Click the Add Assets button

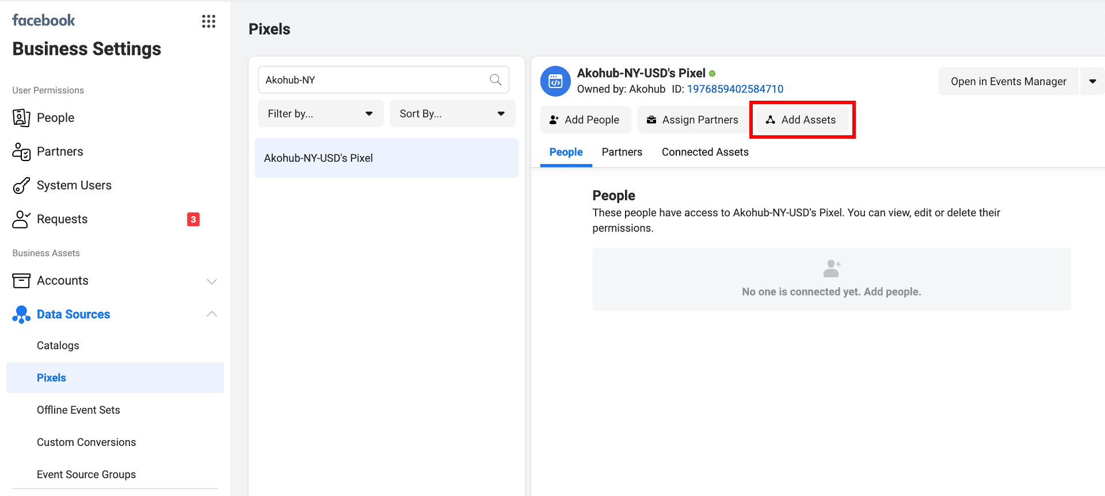(x=802, y=120)
